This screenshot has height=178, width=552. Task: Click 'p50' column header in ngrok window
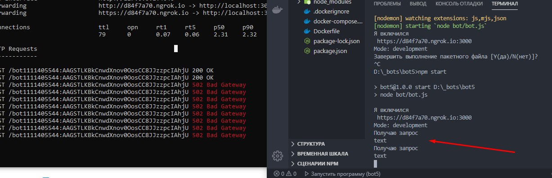(x=219, y=27)
